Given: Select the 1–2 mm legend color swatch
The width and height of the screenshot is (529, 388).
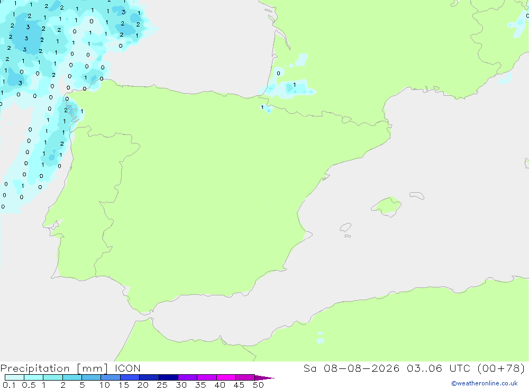Looking at the screenshot, I should click(52, 377).
